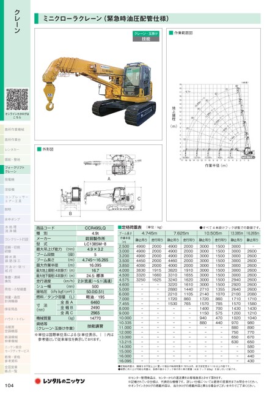Click the 2.500 working radius row label
This screenshot has width=278, height=394.
click(123, 246)
